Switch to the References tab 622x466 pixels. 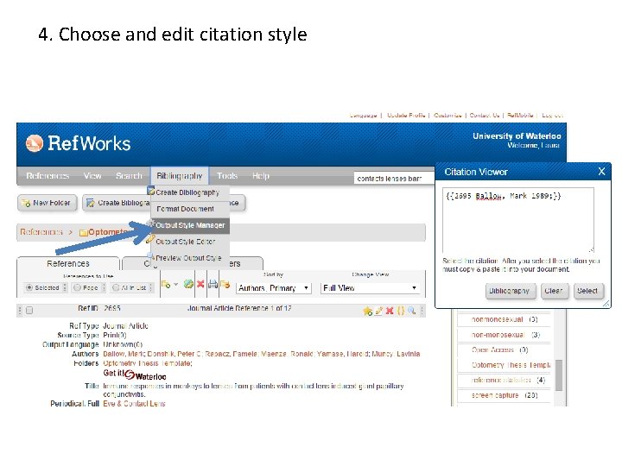point(68,263)
